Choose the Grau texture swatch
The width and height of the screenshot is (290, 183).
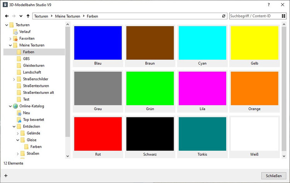(98, 88)
